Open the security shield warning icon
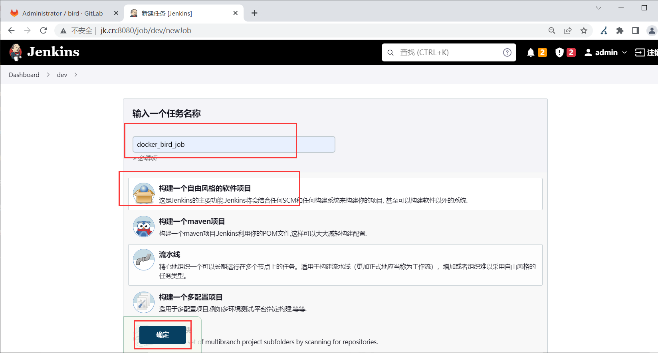 [x=559, y=53]
